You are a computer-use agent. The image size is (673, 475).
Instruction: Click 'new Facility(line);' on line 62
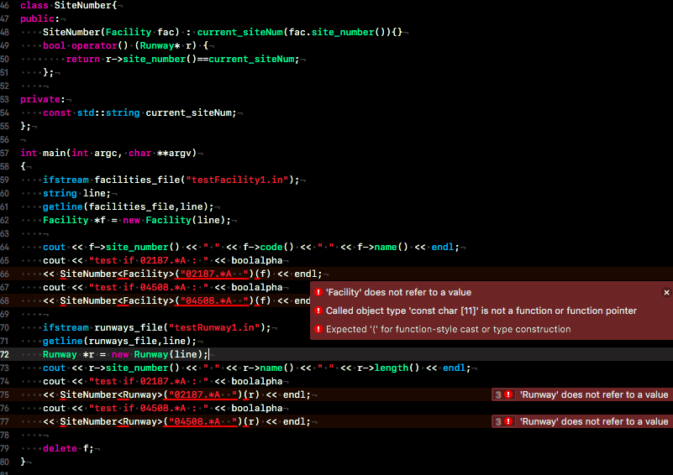(x=176, y=221)
